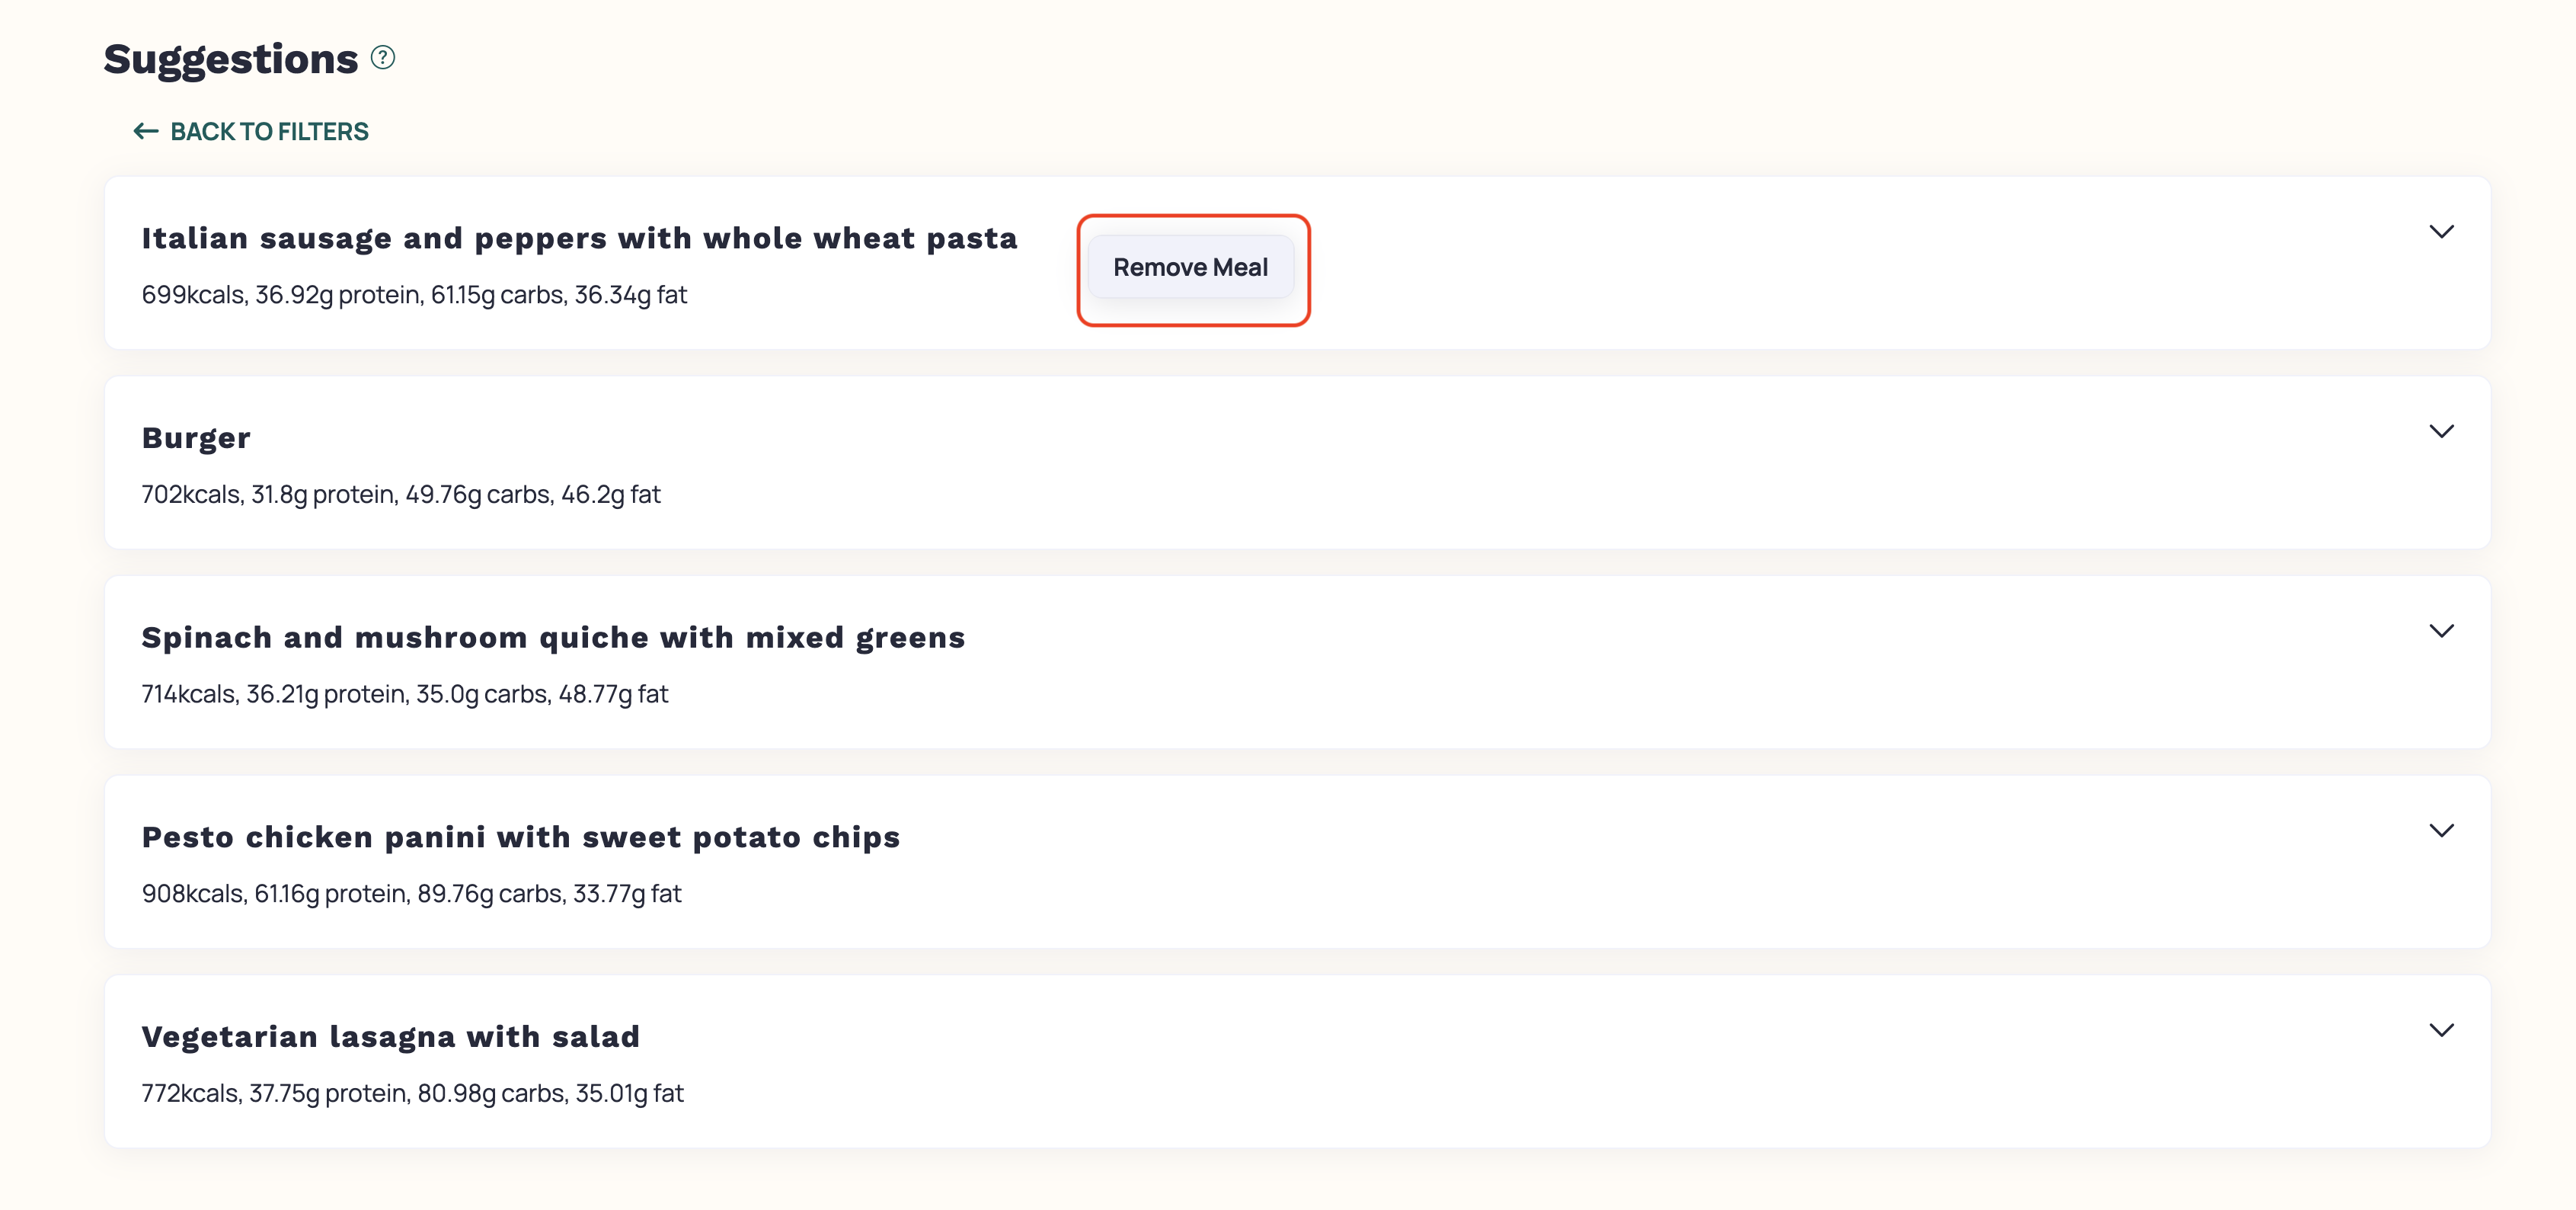Expand the Burger meal chevron
This screenshot has width=2576, height=1210.
click(x=2441, y=431)
